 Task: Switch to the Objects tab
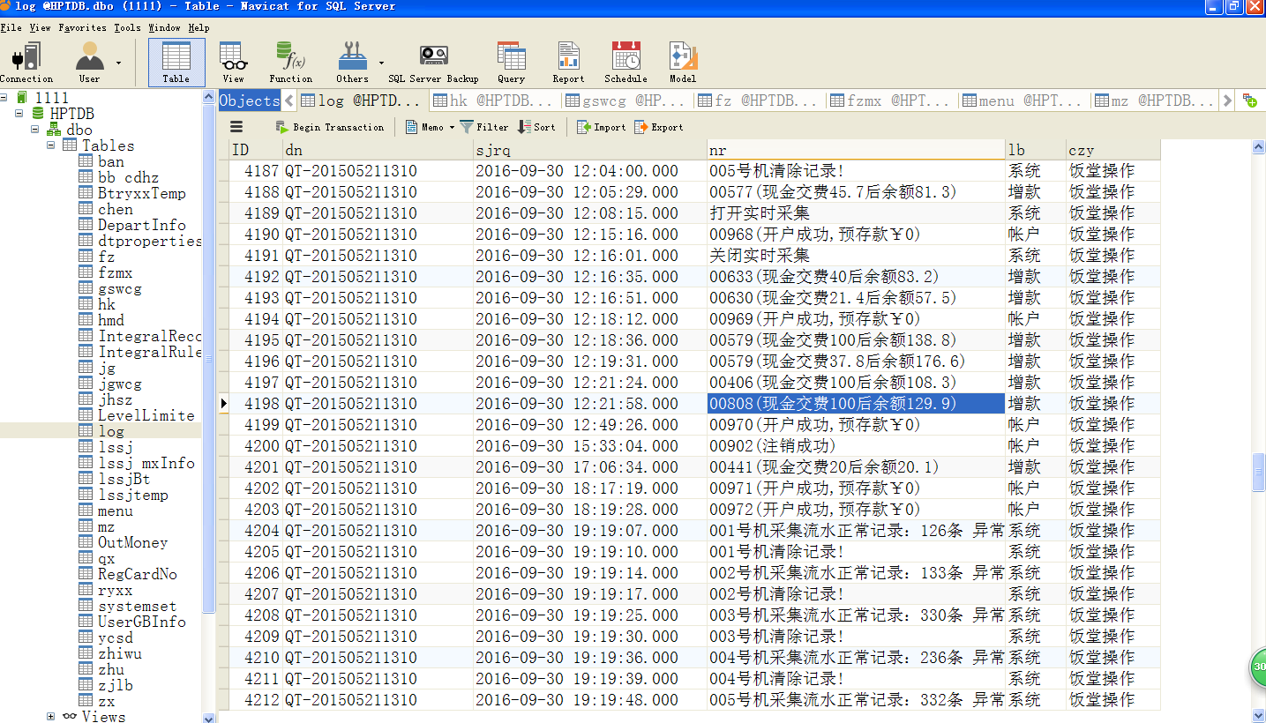pos(249,101)
